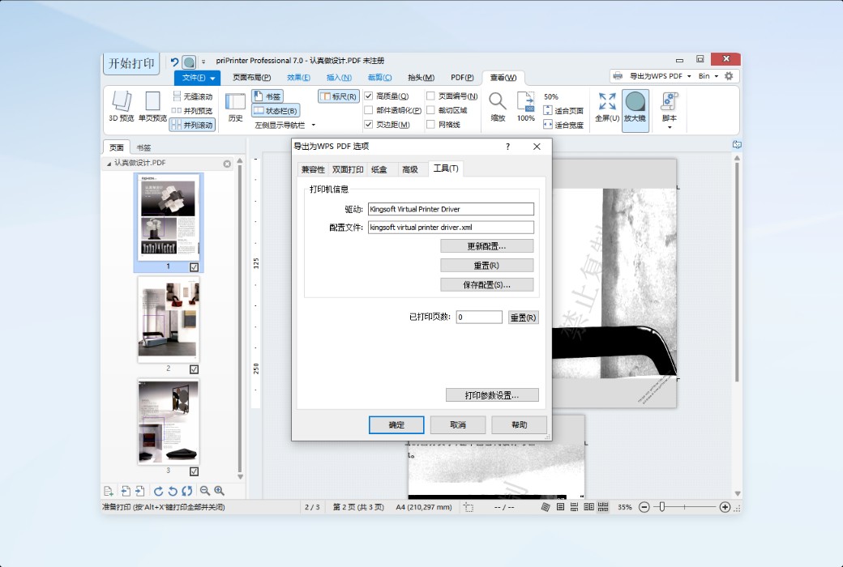Click the 打印参数设置... button
Viewport: 843px width, 567px height.
pyautogui.click(x=492, y=395)
